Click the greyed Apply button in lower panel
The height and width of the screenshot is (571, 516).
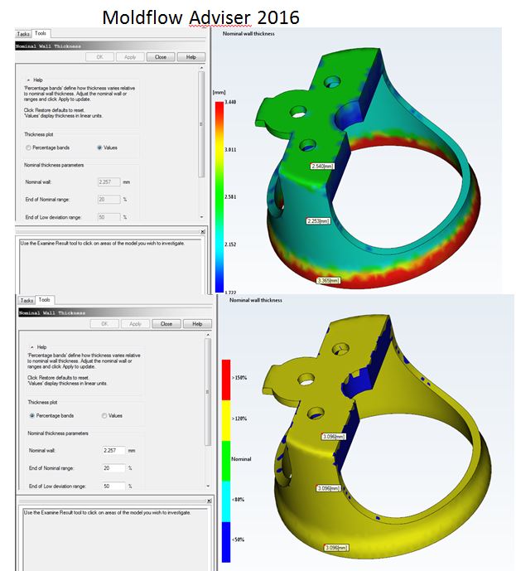click(x=135, y=324)
